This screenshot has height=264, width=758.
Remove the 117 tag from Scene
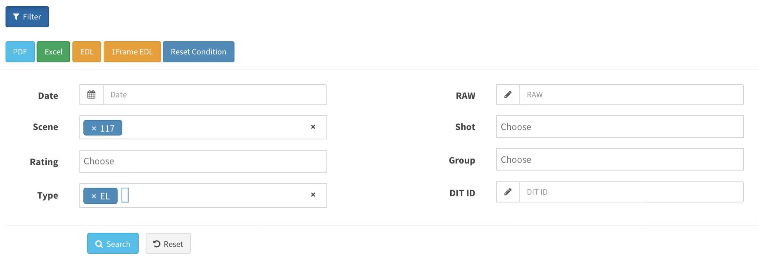[x=94, y=128]
